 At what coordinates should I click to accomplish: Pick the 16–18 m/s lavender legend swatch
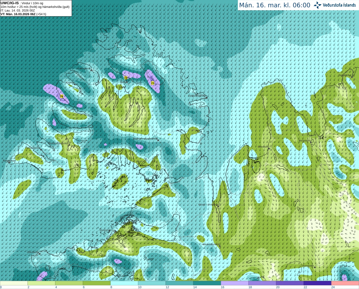(235, 283)
